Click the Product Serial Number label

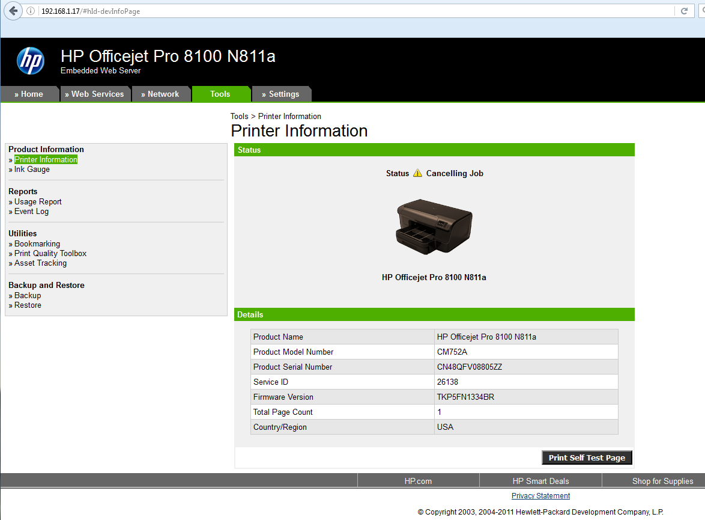pos(292,367)
